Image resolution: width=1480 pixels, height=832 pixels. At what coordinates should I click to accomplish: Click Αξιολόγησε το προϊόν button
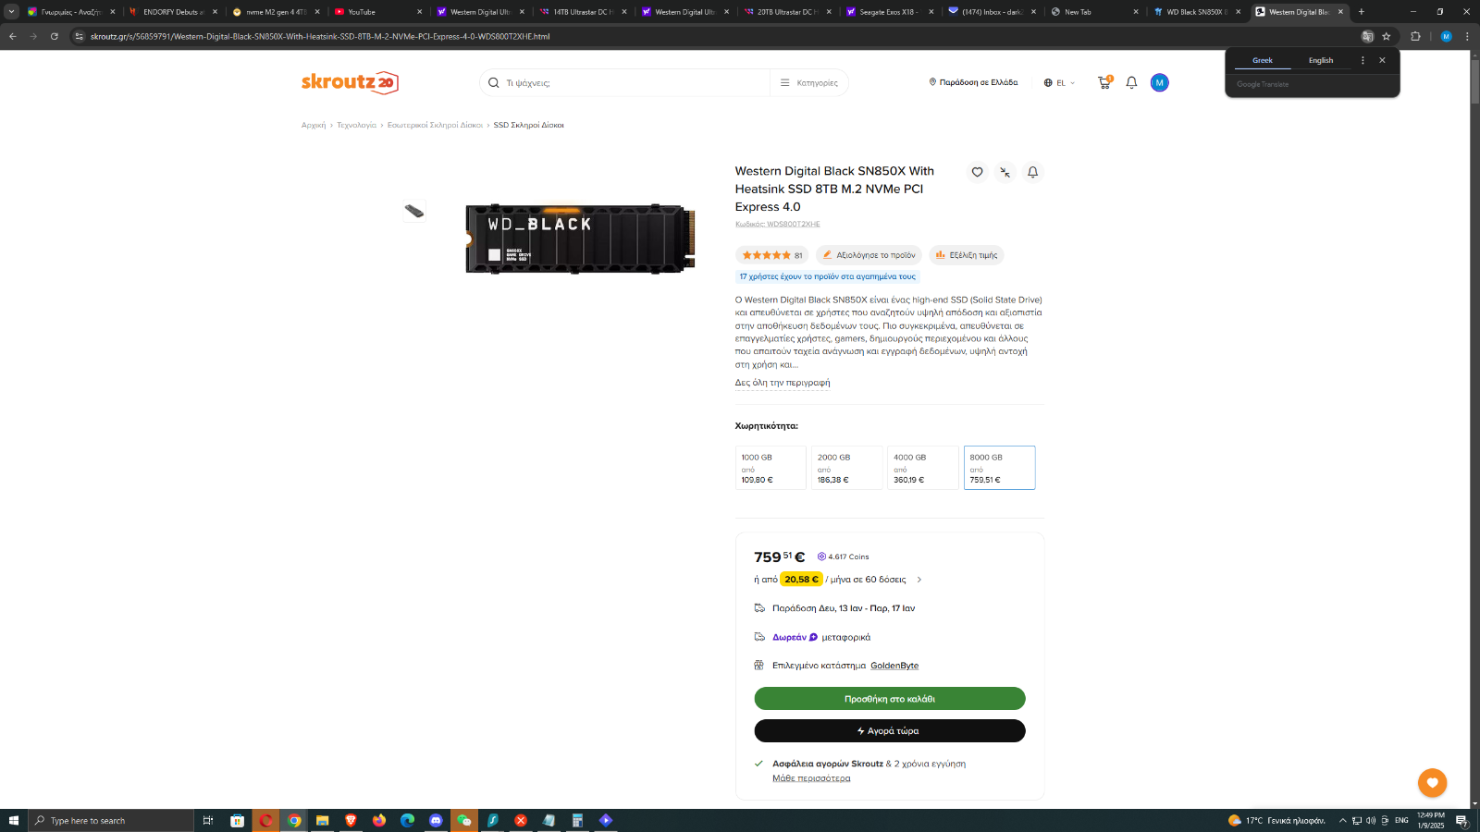869,255
